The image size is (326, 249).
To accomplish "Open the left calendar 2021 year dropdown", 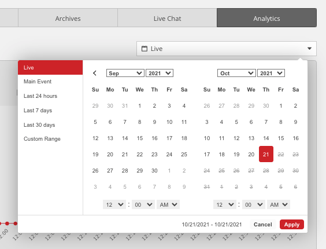I will [x=160, y=73].
